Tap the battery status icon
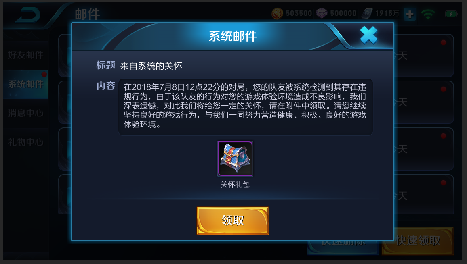 pyautogui.click(x=451, y=14)
